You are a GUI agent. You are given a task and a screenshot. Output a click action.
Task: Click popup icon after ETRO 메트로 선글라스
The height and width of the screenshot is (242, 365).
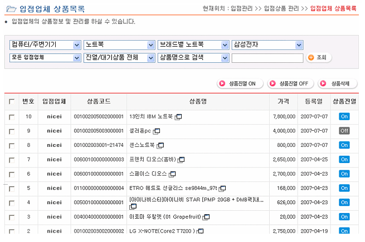(223, 189)
